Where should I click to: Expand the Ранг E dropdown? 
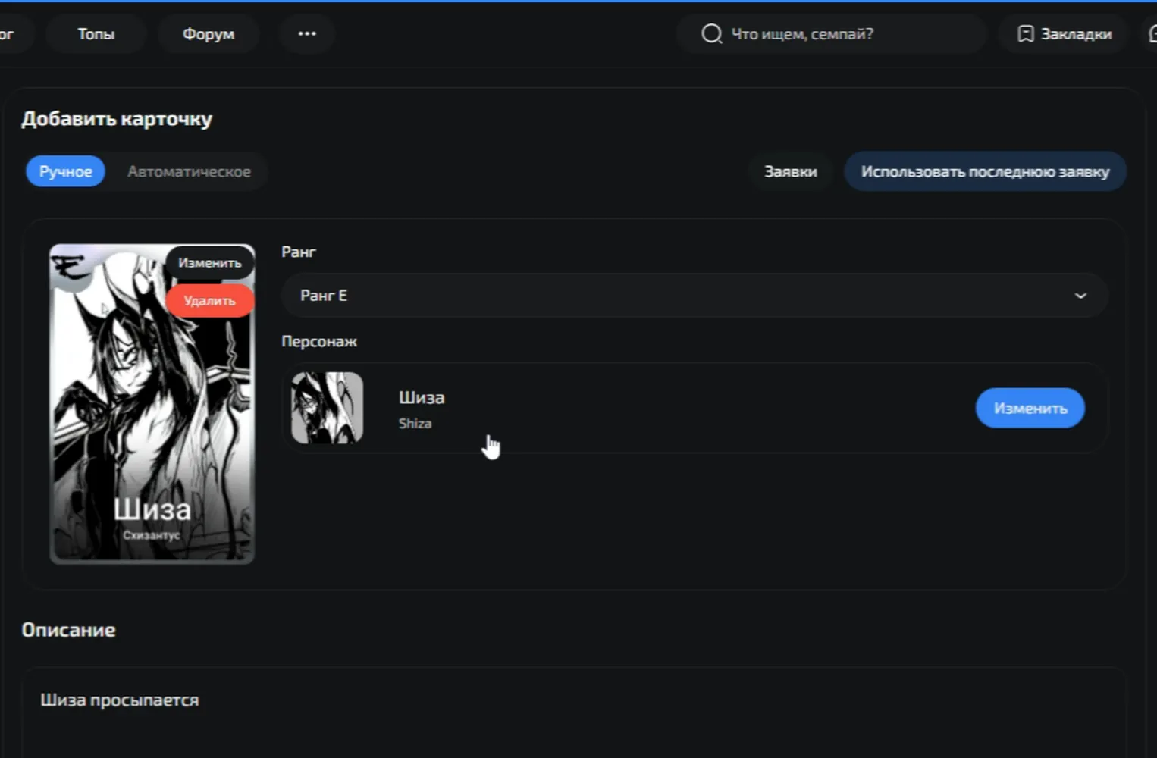pyautogui.click(x=695, y=295)
